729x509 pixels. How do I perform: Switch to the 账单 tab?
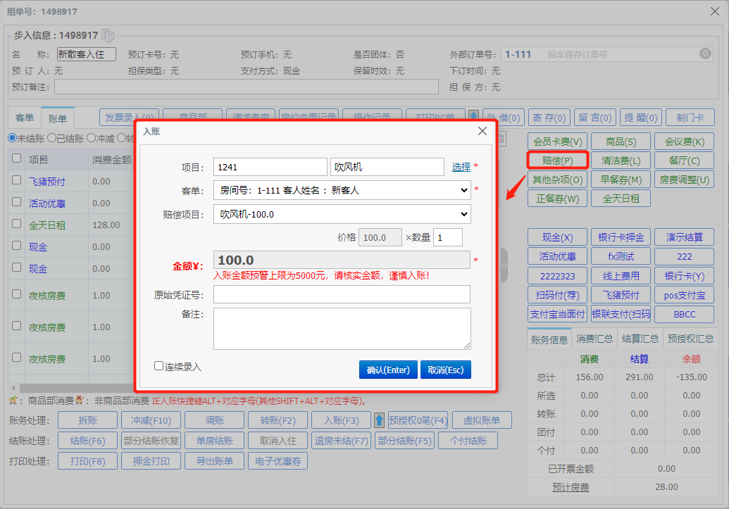57,118
